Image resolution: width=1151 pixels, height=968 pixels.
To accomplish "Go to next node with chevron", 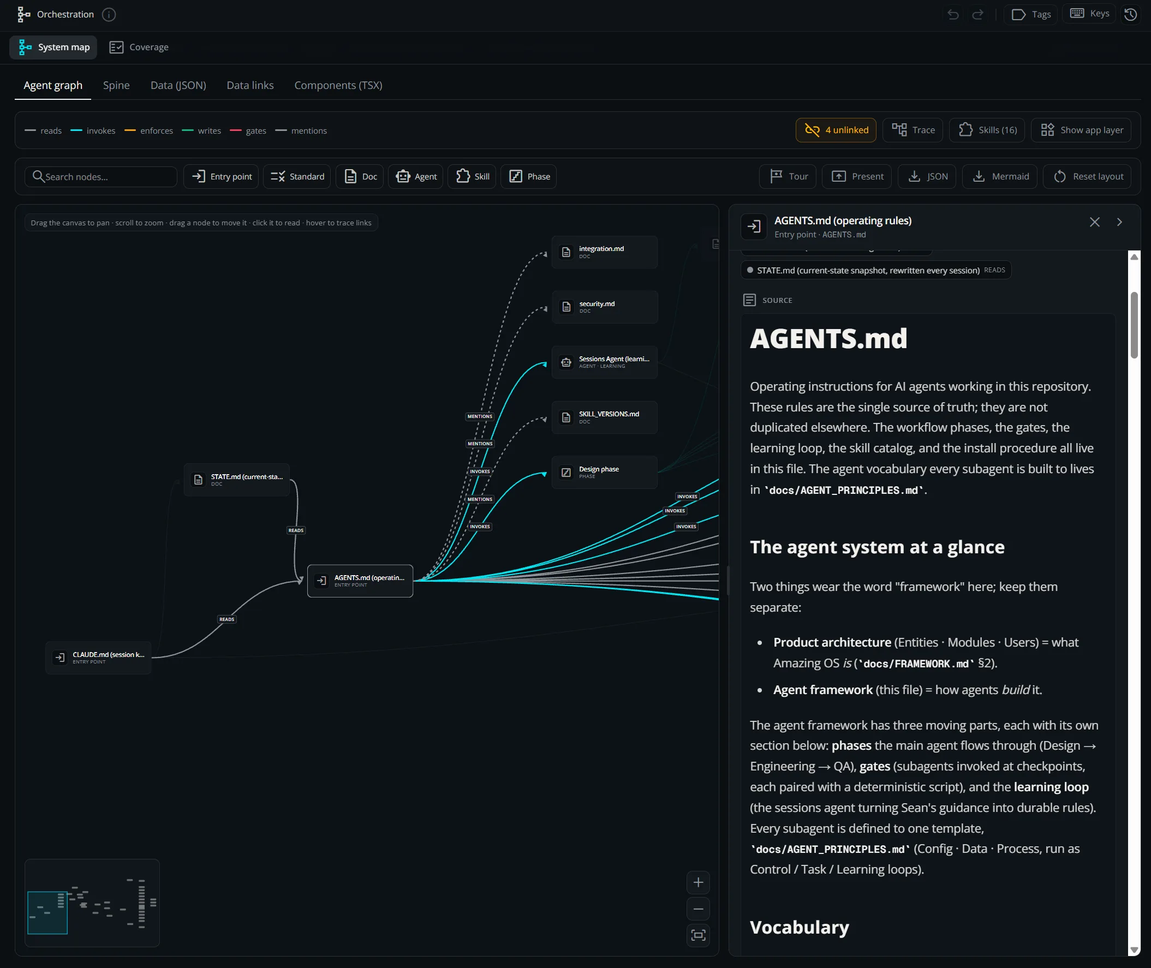I will (1120, 222).
